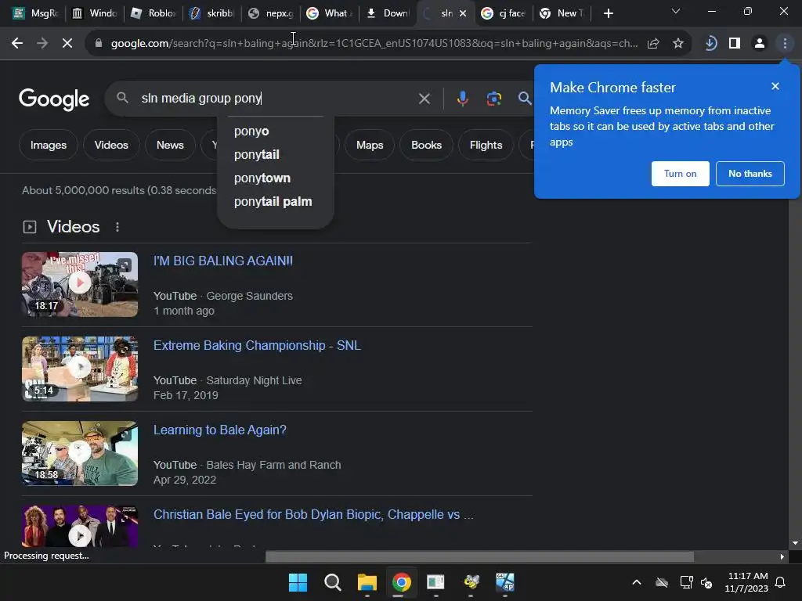Image resolution: width=802 pixels, height=601 pixels.
Task: Select the ponytail palm suggestion
Action: (275, 202)
